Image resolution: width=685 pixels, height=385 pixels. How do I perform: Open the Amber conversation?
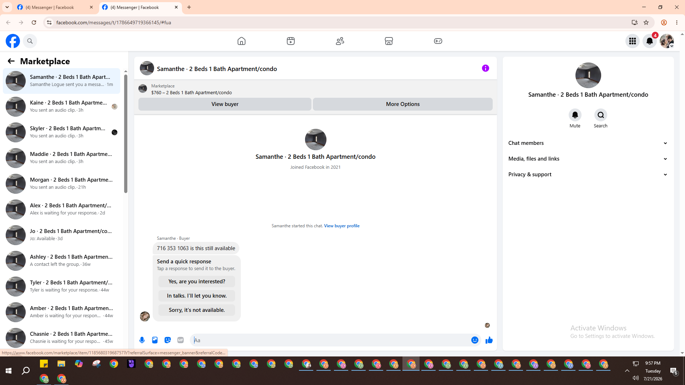point(61,312)
